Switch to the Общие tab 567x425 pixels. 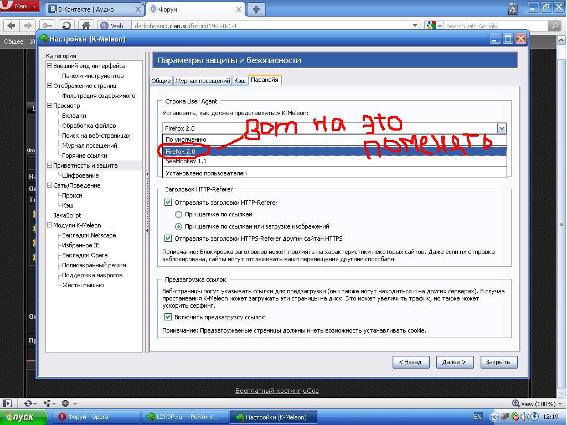pos(161,81)
